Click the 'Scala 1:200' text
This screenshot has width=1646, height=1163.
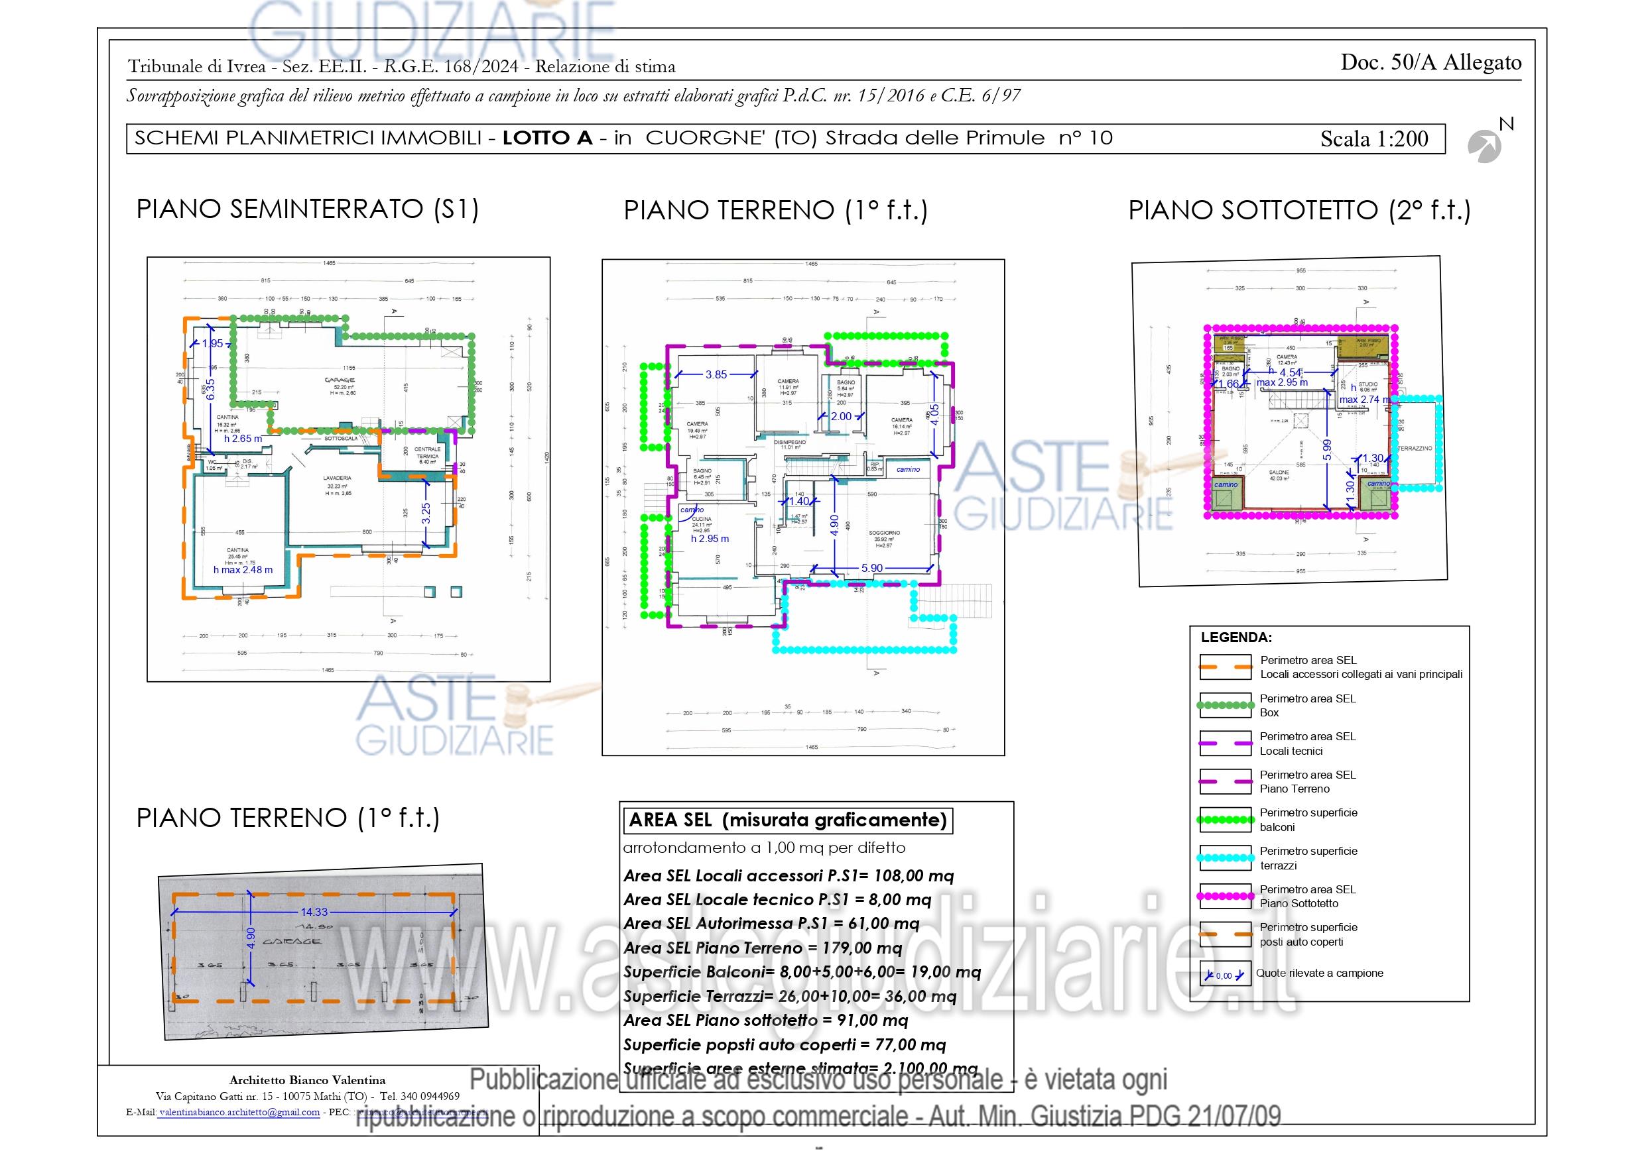tap(1373, 139)
